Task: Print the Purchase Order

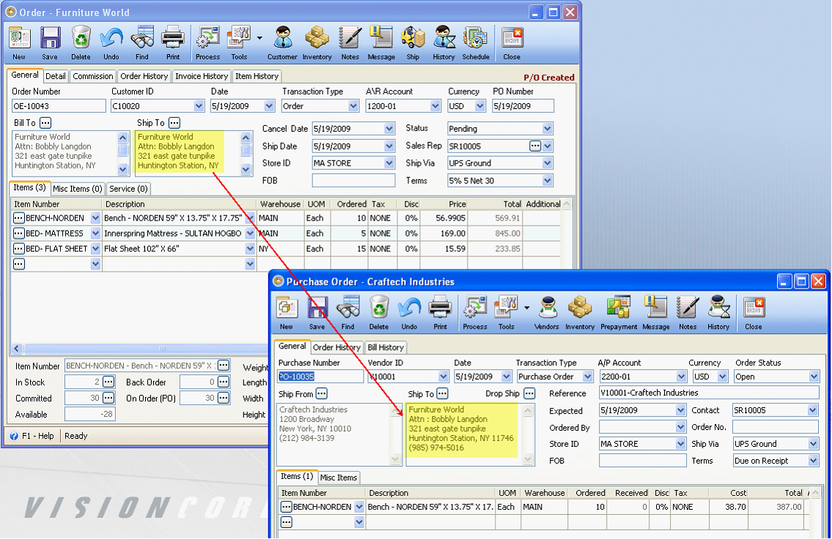Action: (441, 313)
